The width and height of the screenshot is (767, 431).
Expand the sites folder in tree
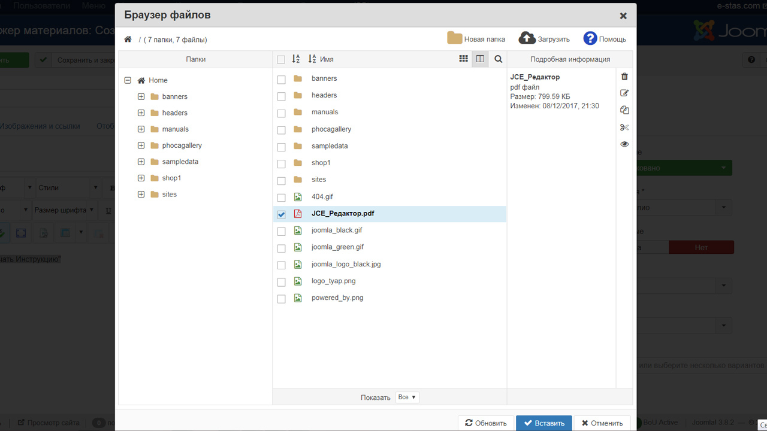[x=141, y=194]
